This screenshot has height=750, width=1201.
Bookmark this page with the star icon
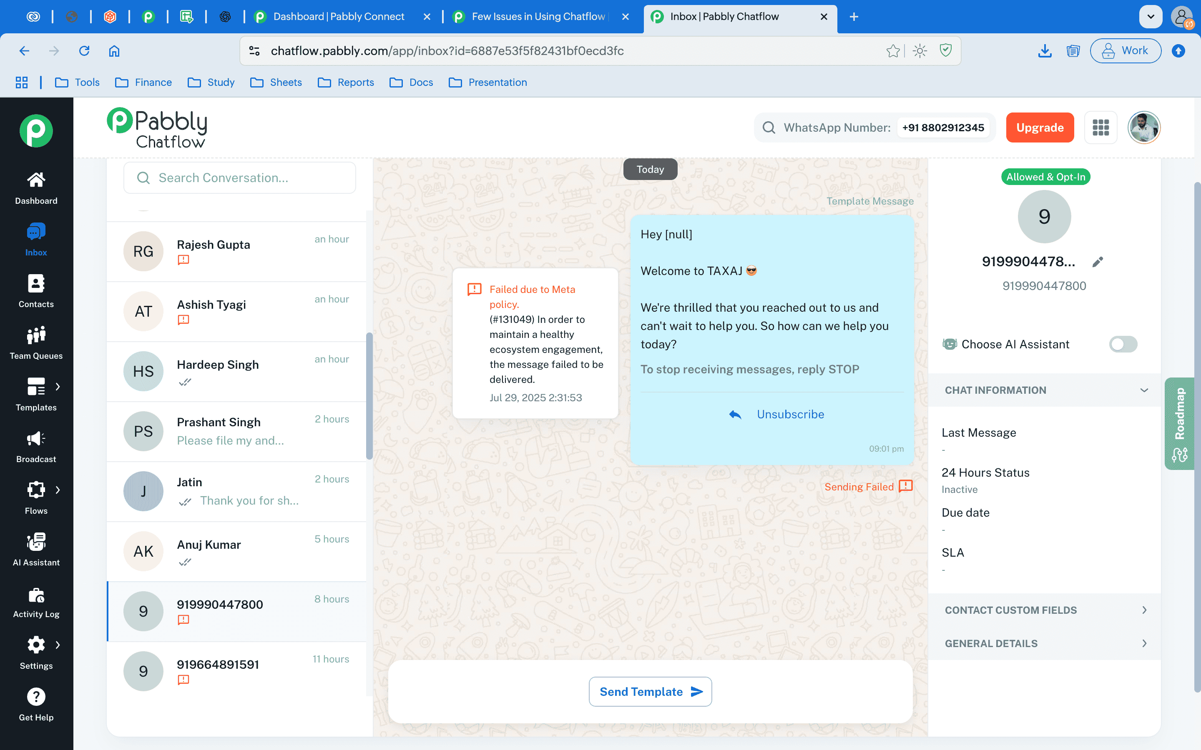point(893,50)
